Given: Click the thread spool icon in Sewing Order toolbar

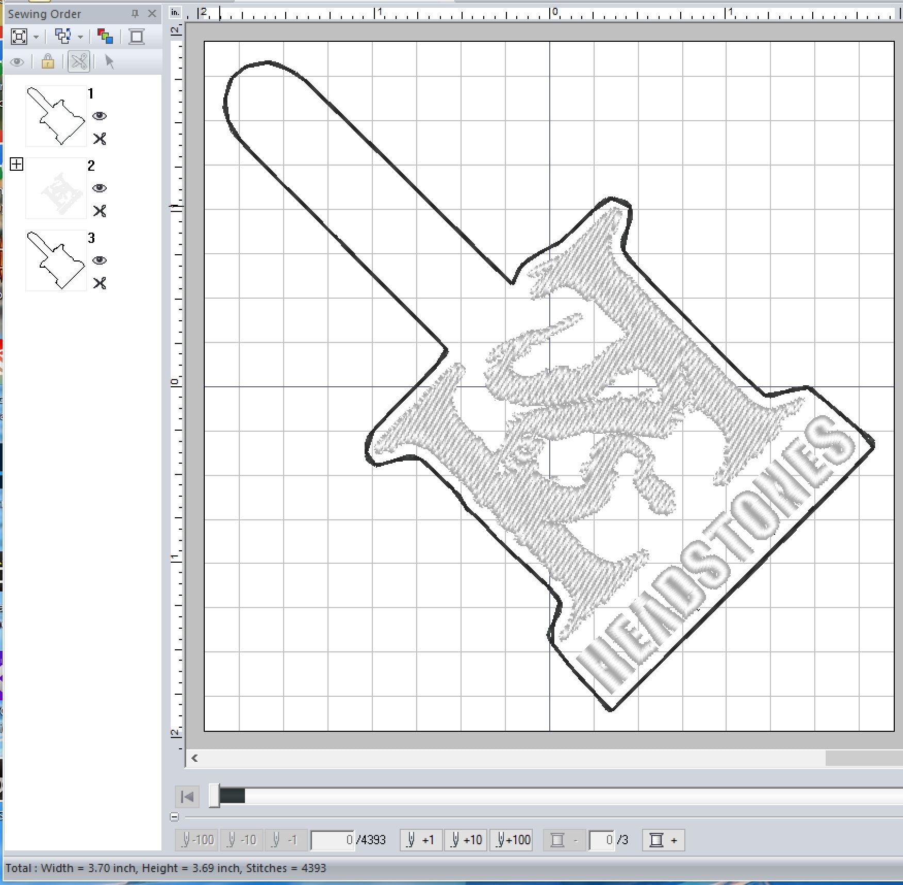Looking at the screenshot, I should pos(137,37).
